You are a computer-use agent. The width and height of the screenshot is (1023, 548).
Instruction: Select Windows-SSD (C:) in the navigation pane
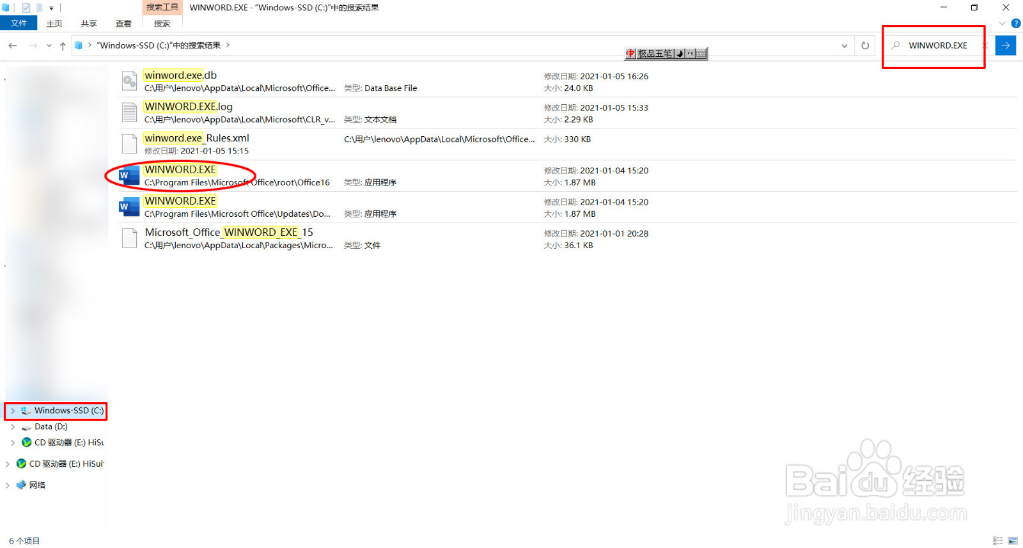point(69,411)
